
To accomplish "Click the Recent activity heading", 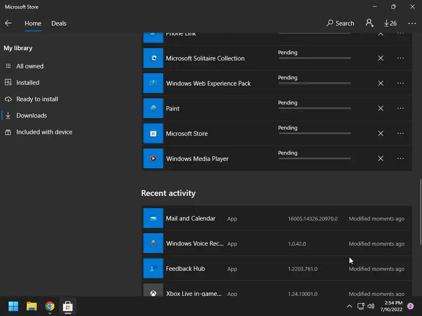I will click(168, 193).
